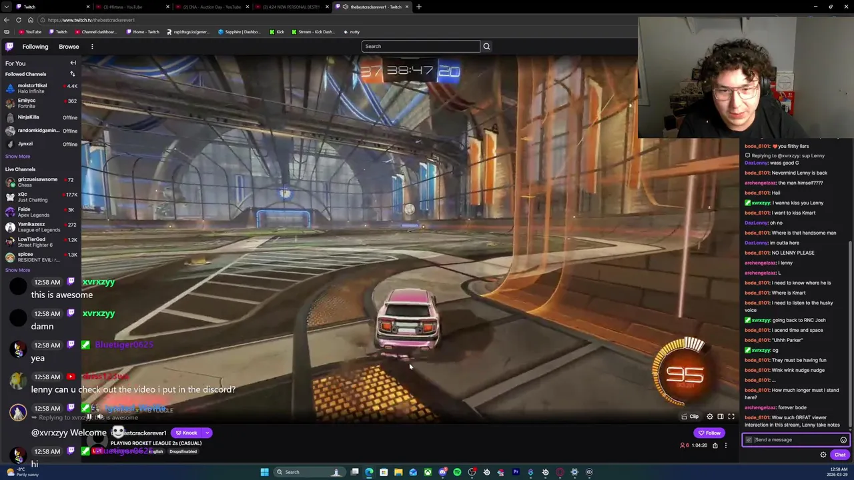Open the player settings gear
Viewport: 854px width, 480px height.
[710, 417]
